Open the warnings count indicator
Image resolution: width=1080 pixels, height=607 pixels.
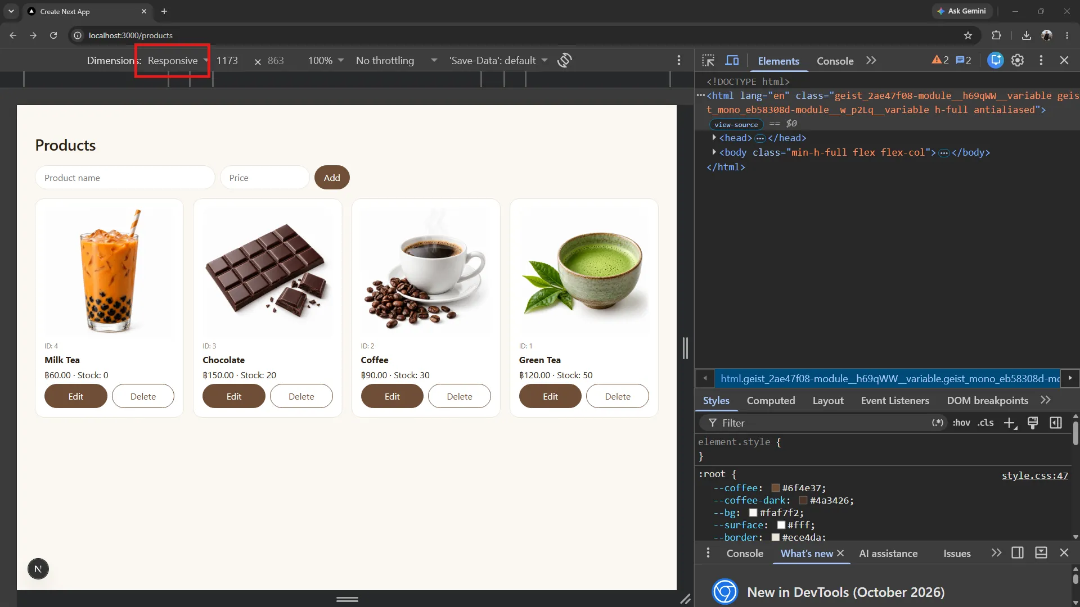(940, 60)
